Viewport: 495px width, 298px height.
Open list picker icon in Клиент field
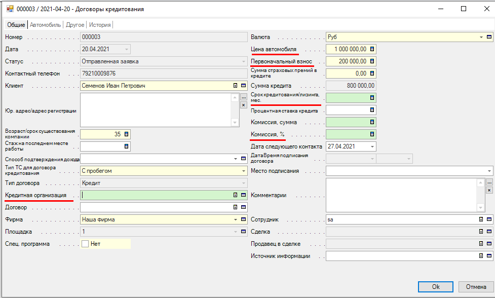[235, 86]
